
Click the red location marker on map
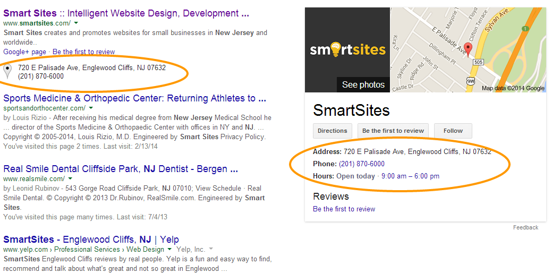468,50
